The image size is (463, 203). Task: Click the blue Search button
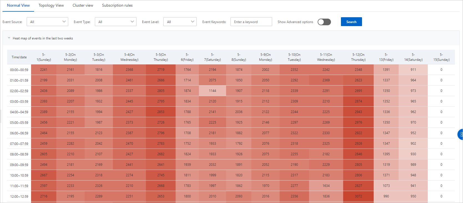[x=351, y=22]
